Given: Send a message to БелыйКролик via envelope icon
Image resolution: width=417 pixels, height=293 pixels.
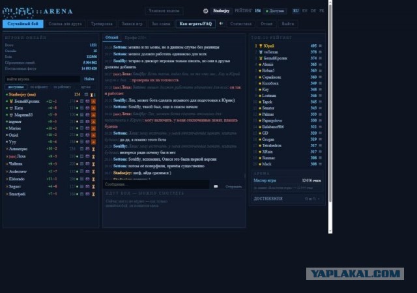Looking at the screenshot, I should point(87,102).
